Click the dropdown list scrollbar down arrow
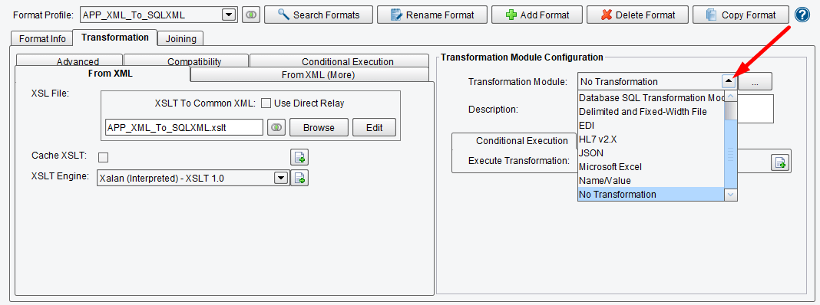 coord(731,195)
